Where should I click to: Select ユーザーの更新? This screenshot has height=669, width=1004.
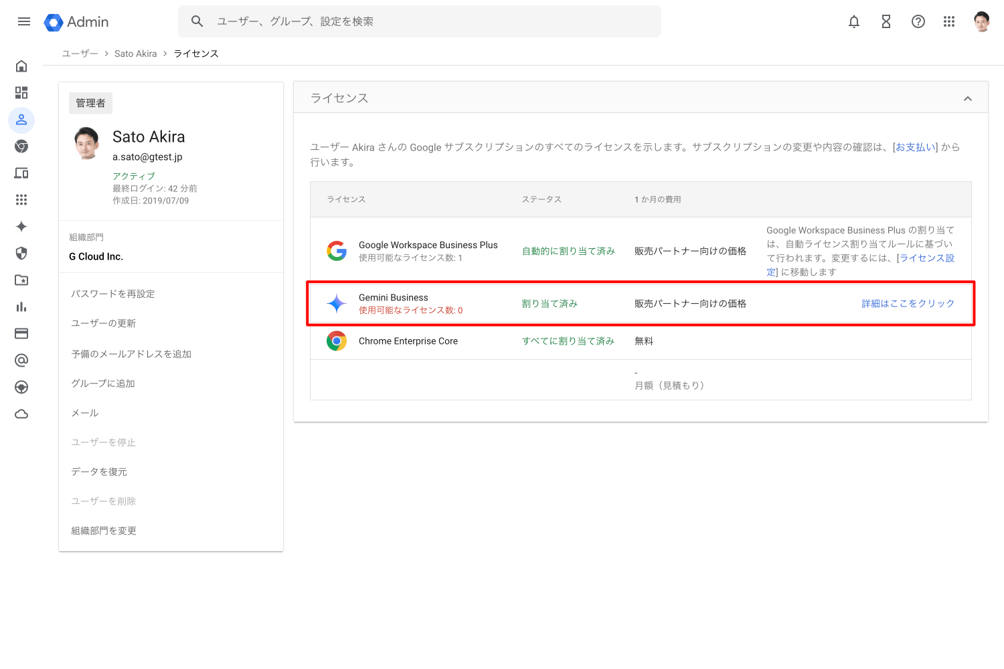(x=104, y=323)
